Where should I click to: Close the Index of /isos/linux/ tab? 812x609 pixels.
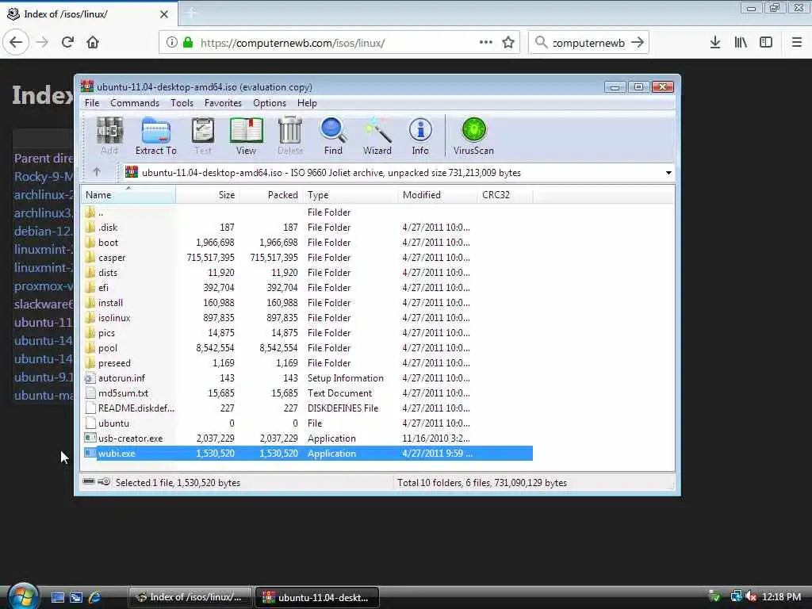point(163,14)
